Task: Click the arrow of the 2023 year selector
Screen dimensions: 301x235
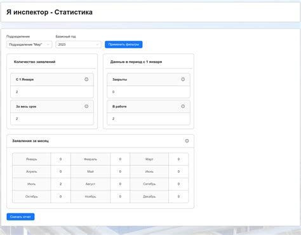Action: click(x=97, y=44)
